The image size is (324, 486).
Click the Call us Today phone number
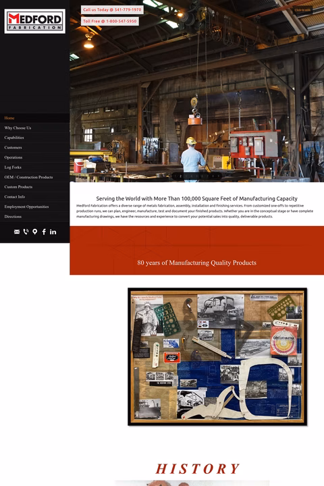click(112, 9)
